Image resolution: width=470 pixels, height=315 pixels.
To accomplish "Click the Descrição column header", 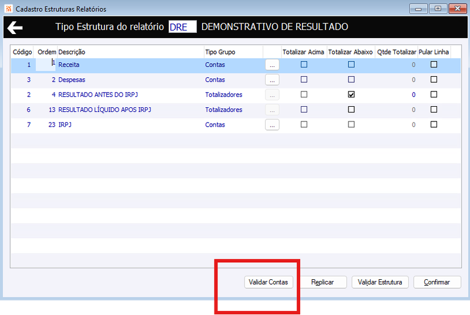I will (x=130, y=52).
